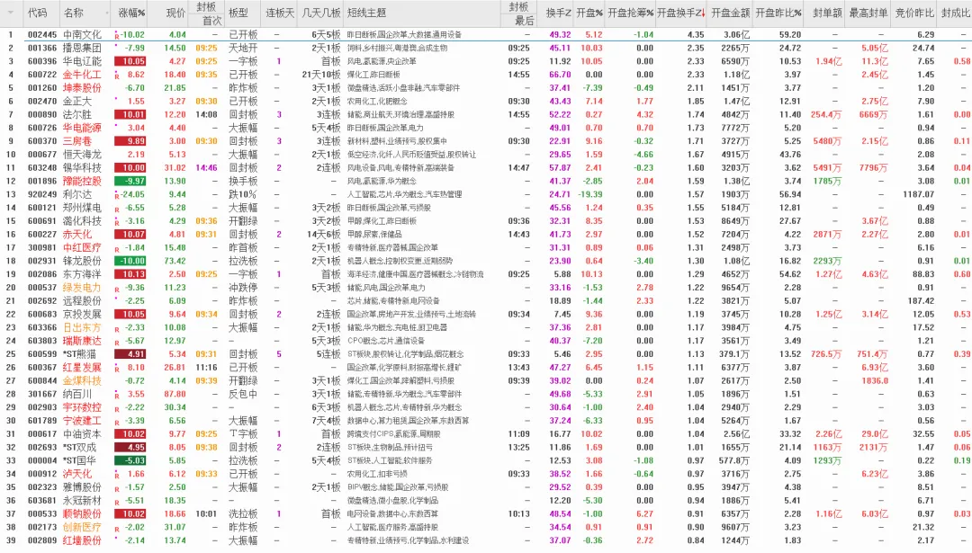Select stock 三房巷

tap(76, 141)
